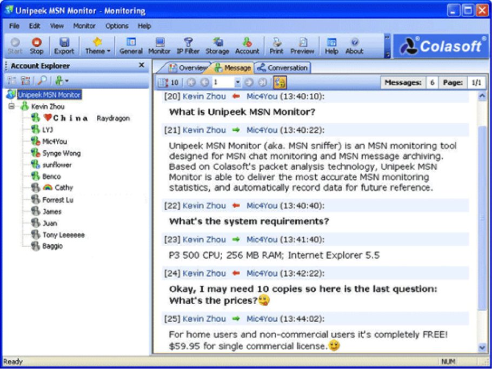Stop monitoring with the Stop button
The height and width of the screenshot is (369, 492).
click(x=36, y=46)
